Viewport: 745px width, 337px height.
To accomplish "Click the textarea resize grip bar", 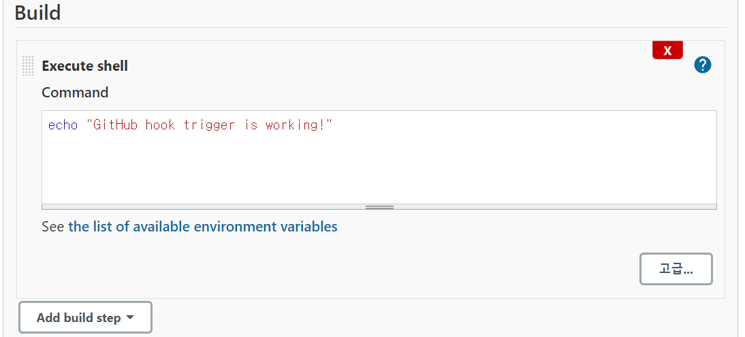I will point(379,207).
